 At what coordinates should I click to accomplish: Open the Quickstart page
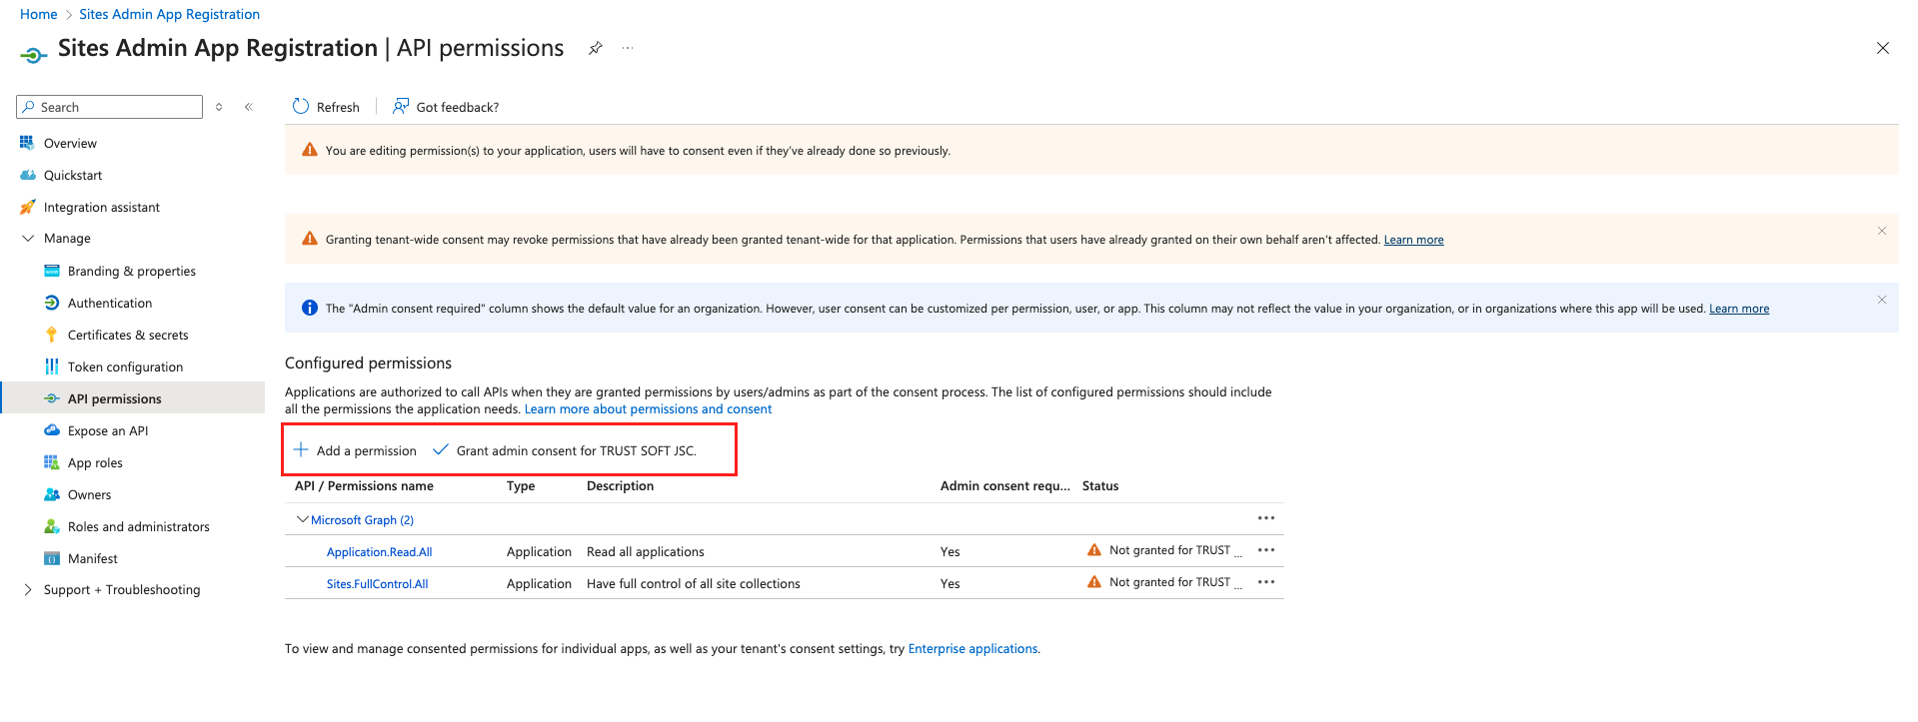tap(73, 176)
